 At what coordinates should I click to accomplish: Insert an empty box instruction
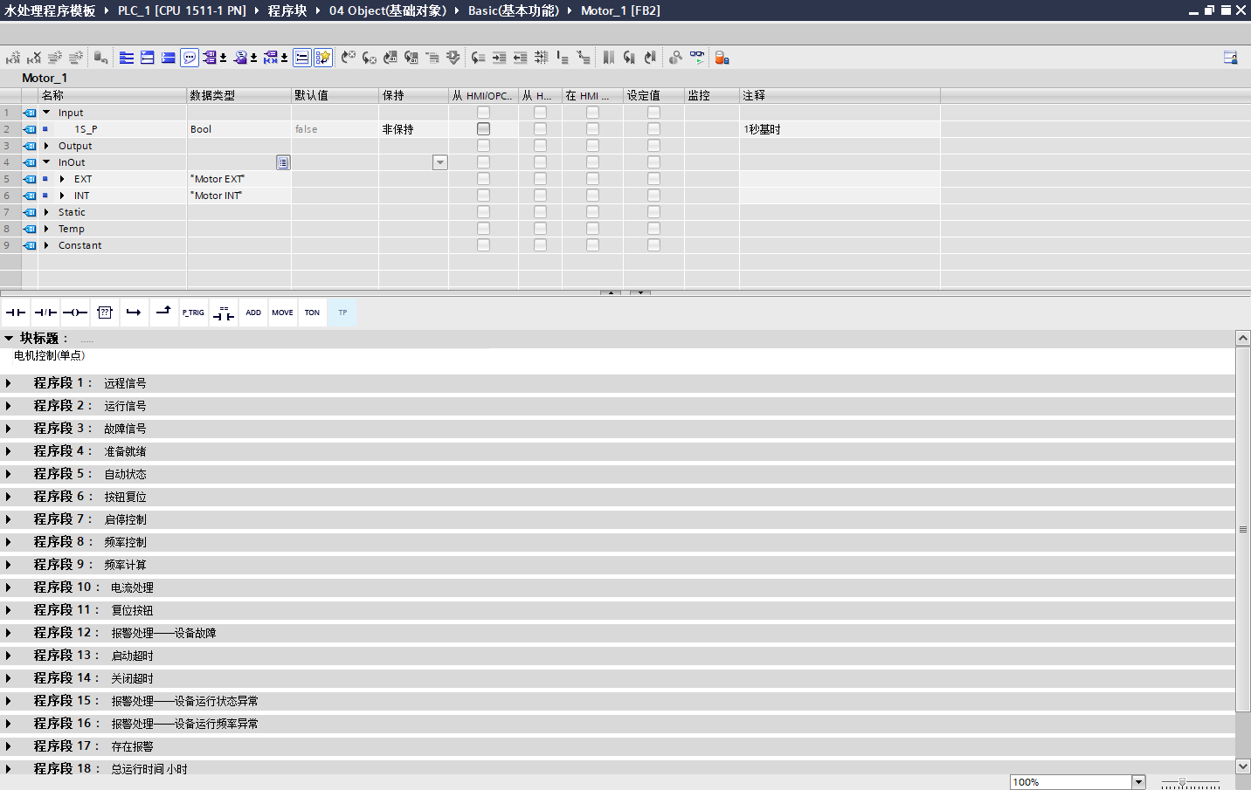click(x=104, y=312)
